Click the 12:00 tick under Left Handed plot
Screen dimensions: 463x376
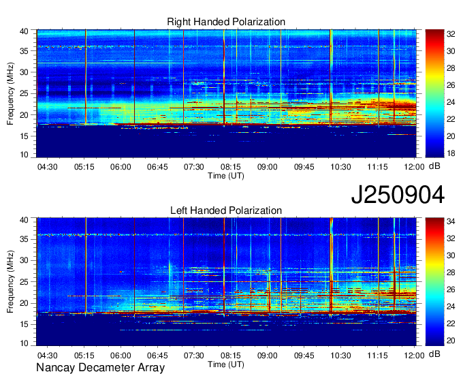414,356
